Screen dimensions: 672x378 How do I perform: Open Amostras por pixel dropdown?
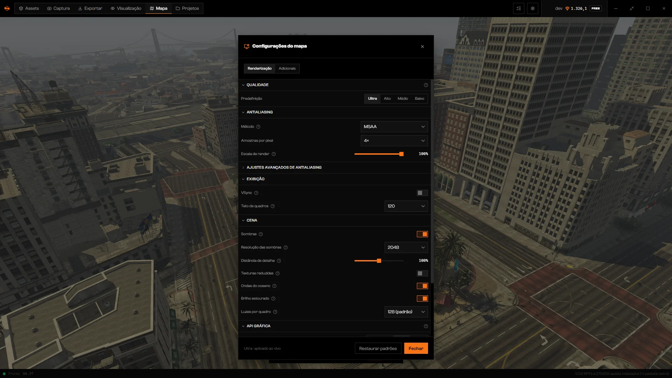coord(394,141)
